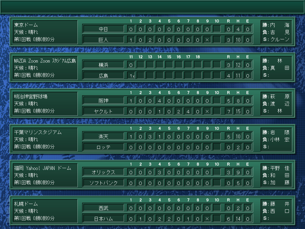This screenshot has width=305, height=229.
Task: Click the ソフトバンク team name
Action: coord(103,183)
